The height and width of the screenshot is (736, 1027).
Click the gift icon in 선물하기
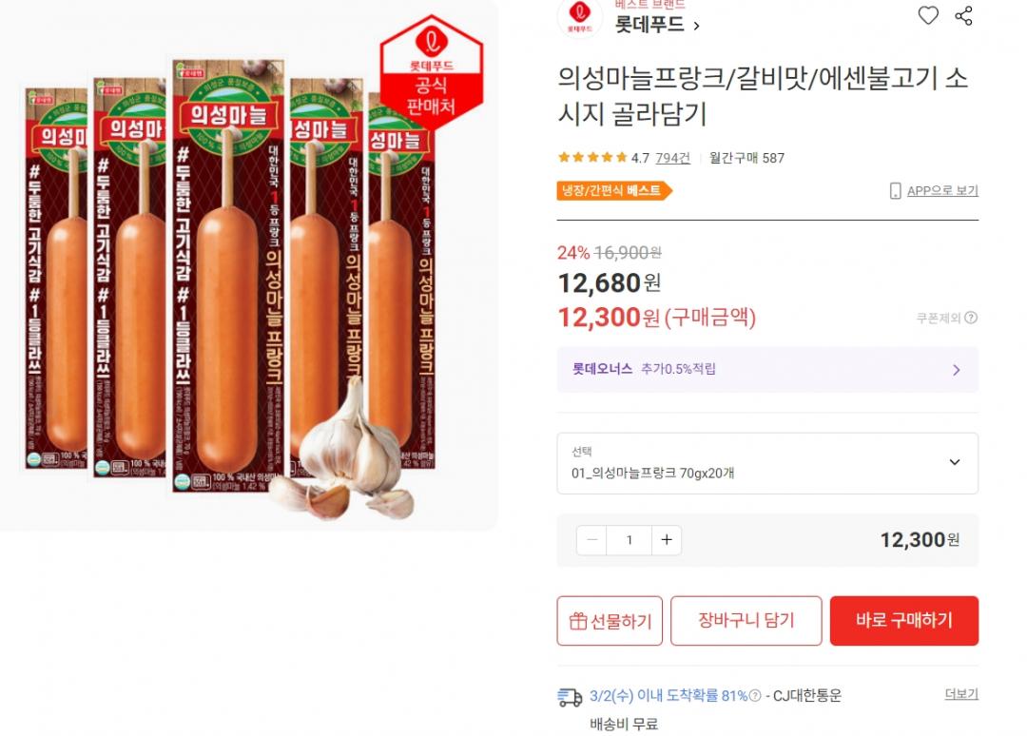pos(578,621)
